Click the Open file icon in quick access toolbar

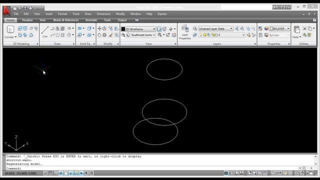pos(20,8)
